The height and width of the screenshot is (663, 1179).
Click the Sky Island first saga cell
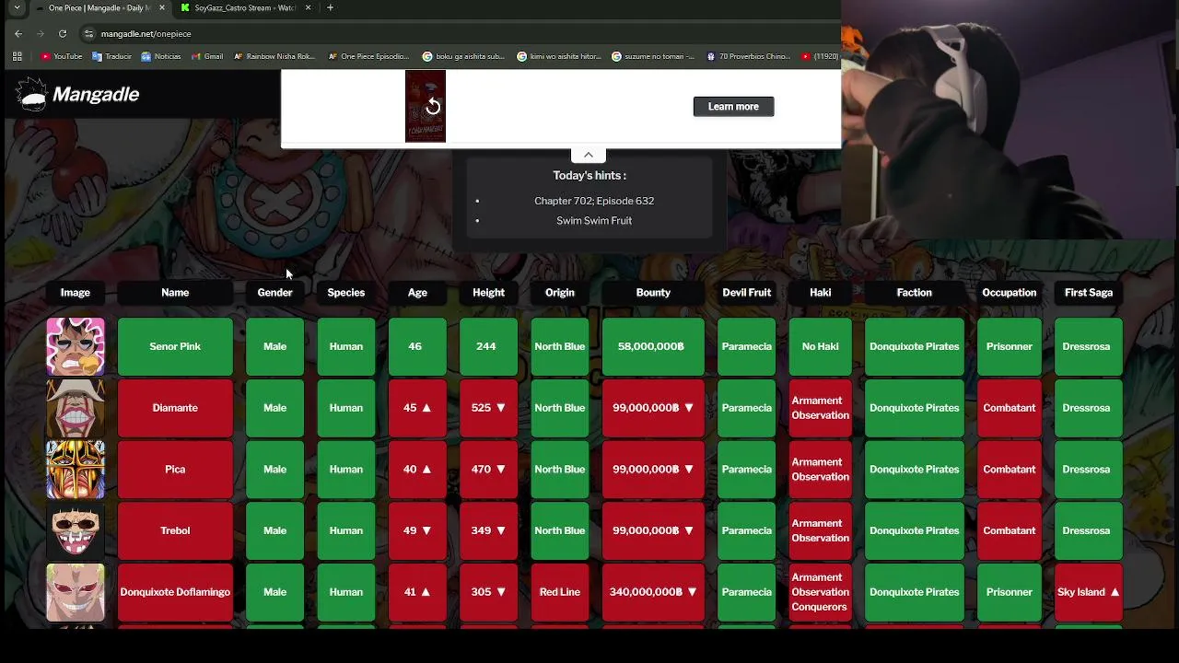click(x=1089, y=592)
